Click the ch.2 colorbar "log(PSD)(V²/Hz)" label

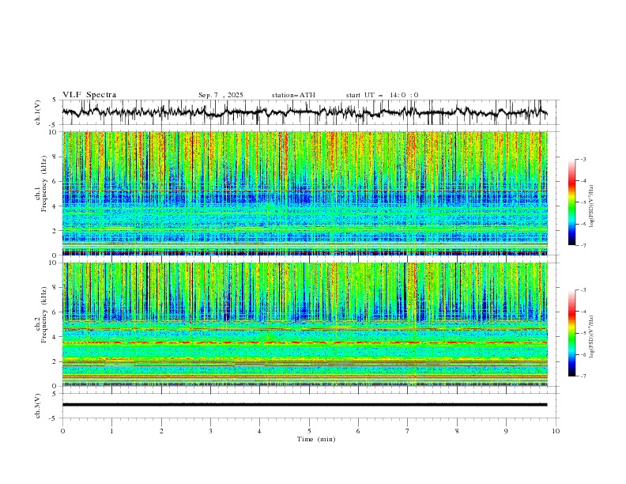tap(592, 337)
